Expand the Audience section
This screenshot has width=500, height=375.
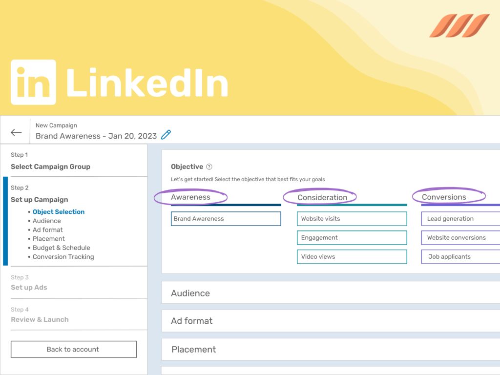190,293
